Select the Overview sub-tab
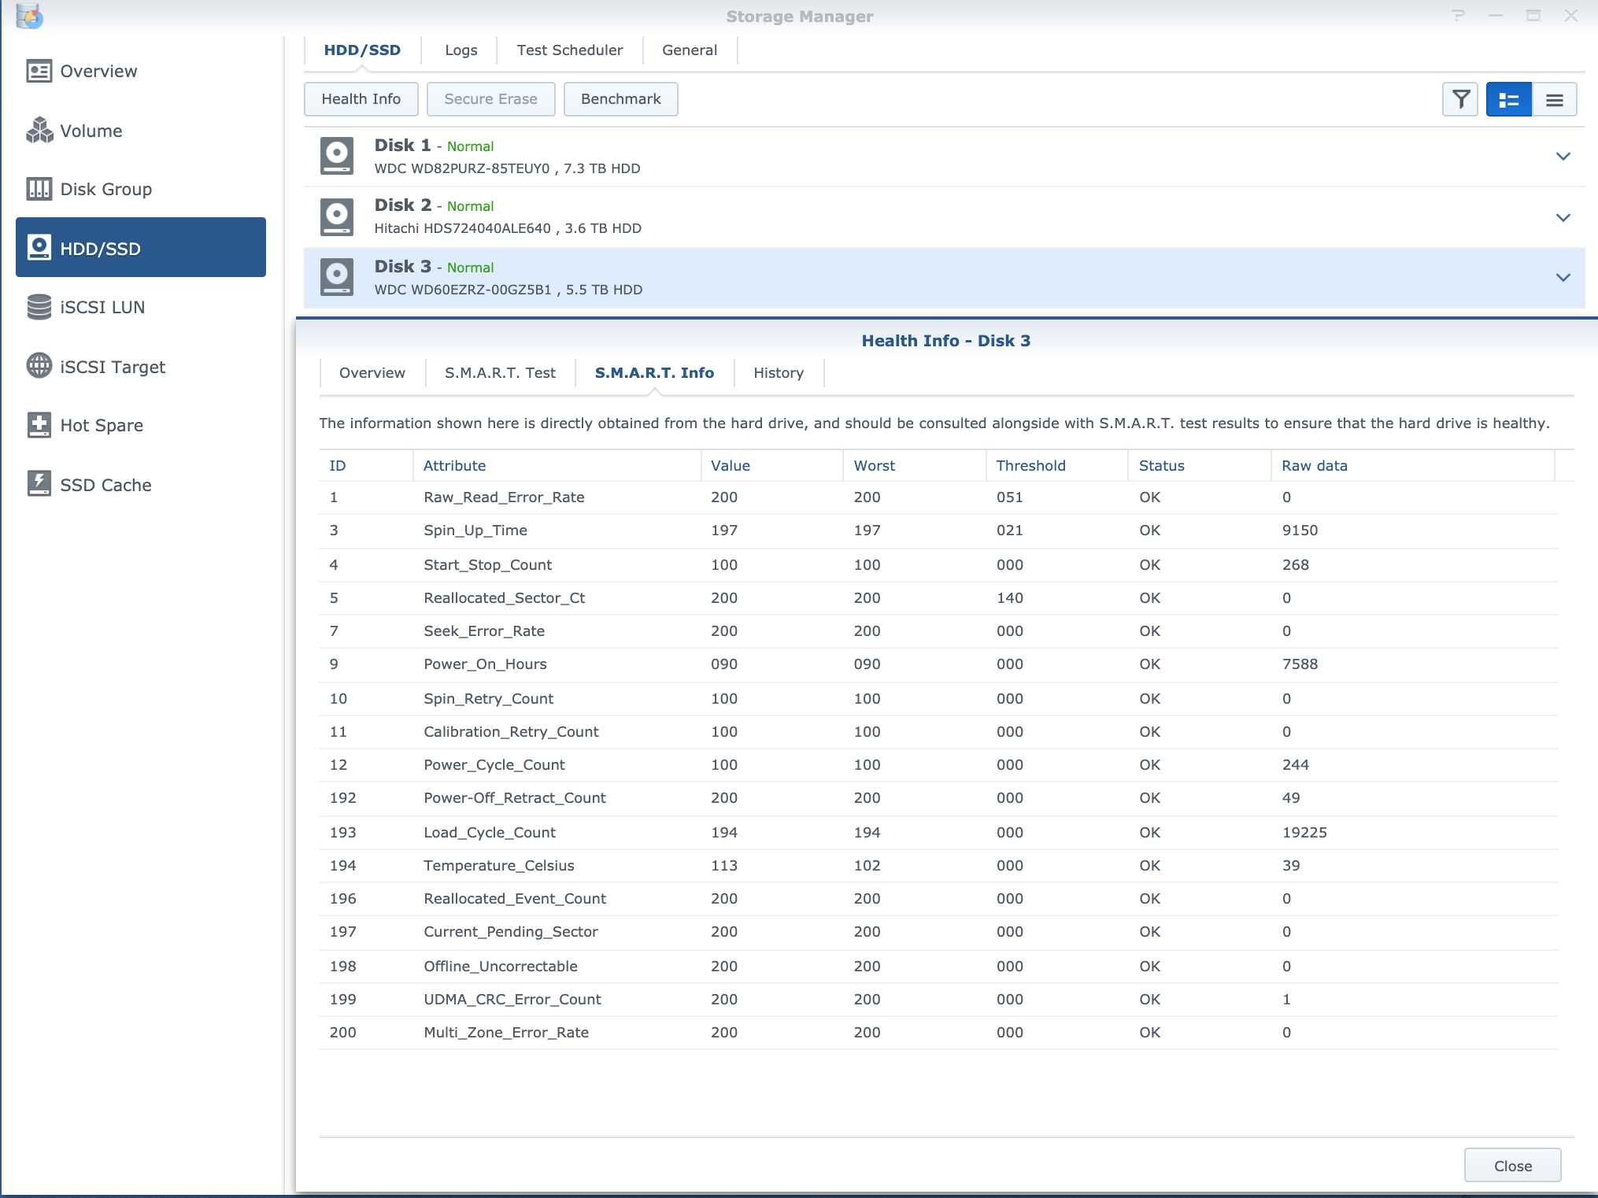The height and width of the screenshot is (1198, 1598). click(372, 372)
